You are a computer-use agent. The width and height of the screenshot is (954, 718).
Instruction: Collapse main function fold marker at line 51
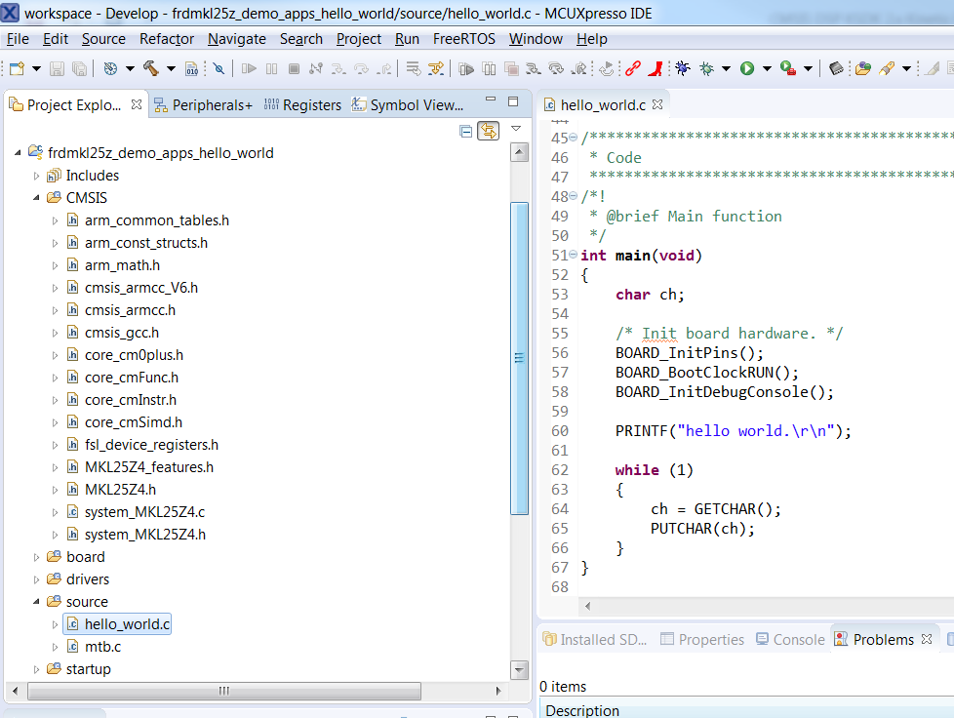point(573,255)
